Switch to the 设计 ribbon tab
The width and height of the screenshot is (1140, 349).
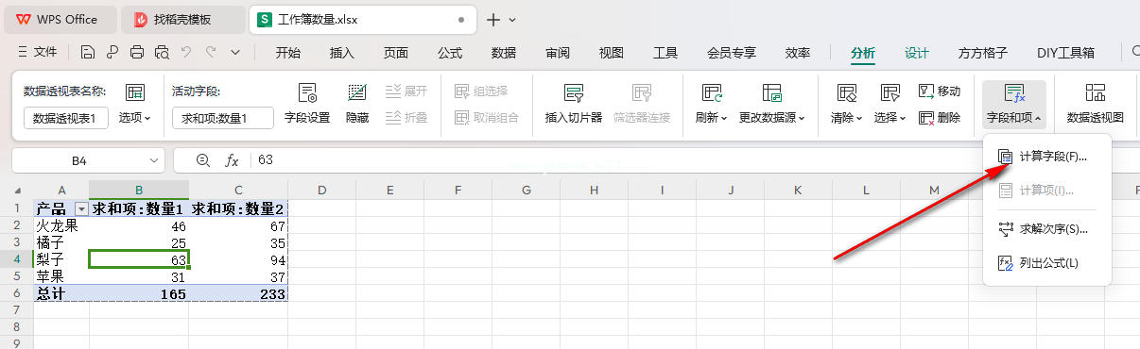point(917,53)
